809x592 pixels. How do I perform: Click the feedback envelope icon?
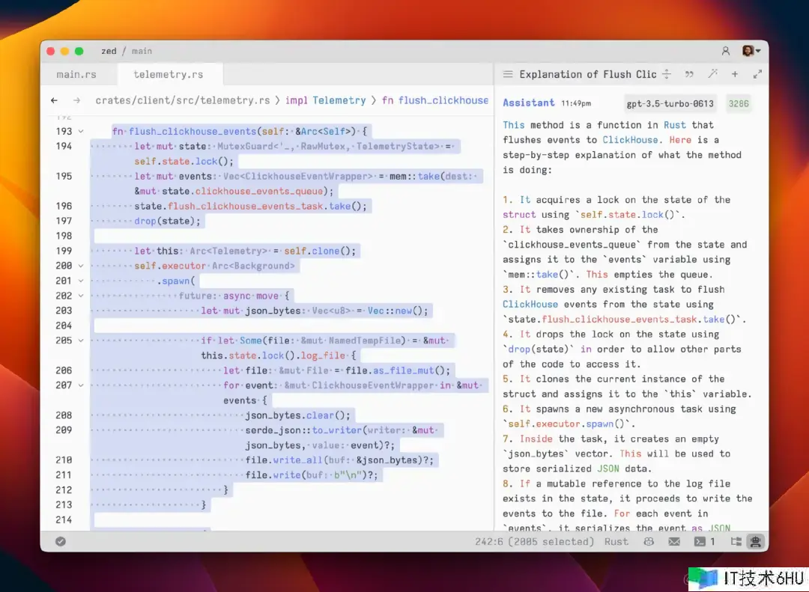[674, 541]
